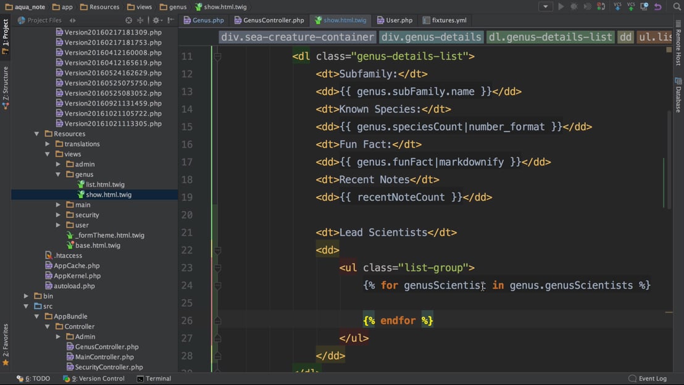684x385 pixels.
Task: Click the Run (play) icon in toolbar
Action: (x=561, y=7)
